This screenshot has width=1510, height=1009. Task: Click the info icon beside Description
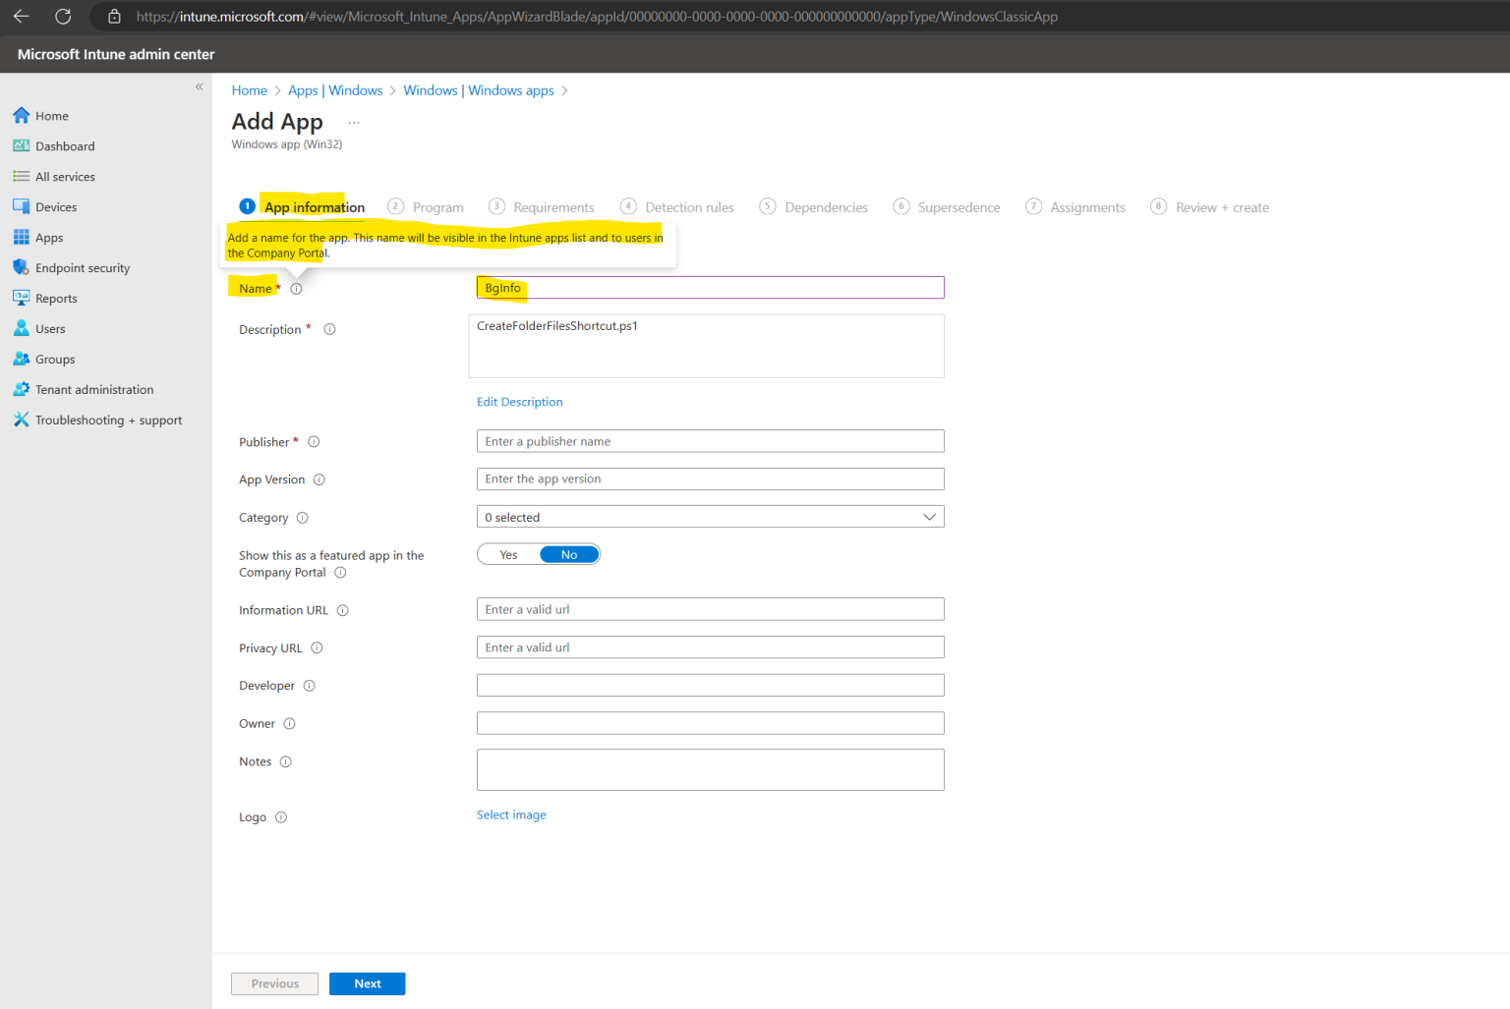point(329,329)
